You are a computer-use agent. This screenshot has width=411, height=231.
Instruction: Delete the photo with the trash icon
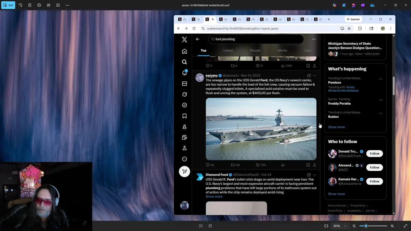[x=30, y=5]
